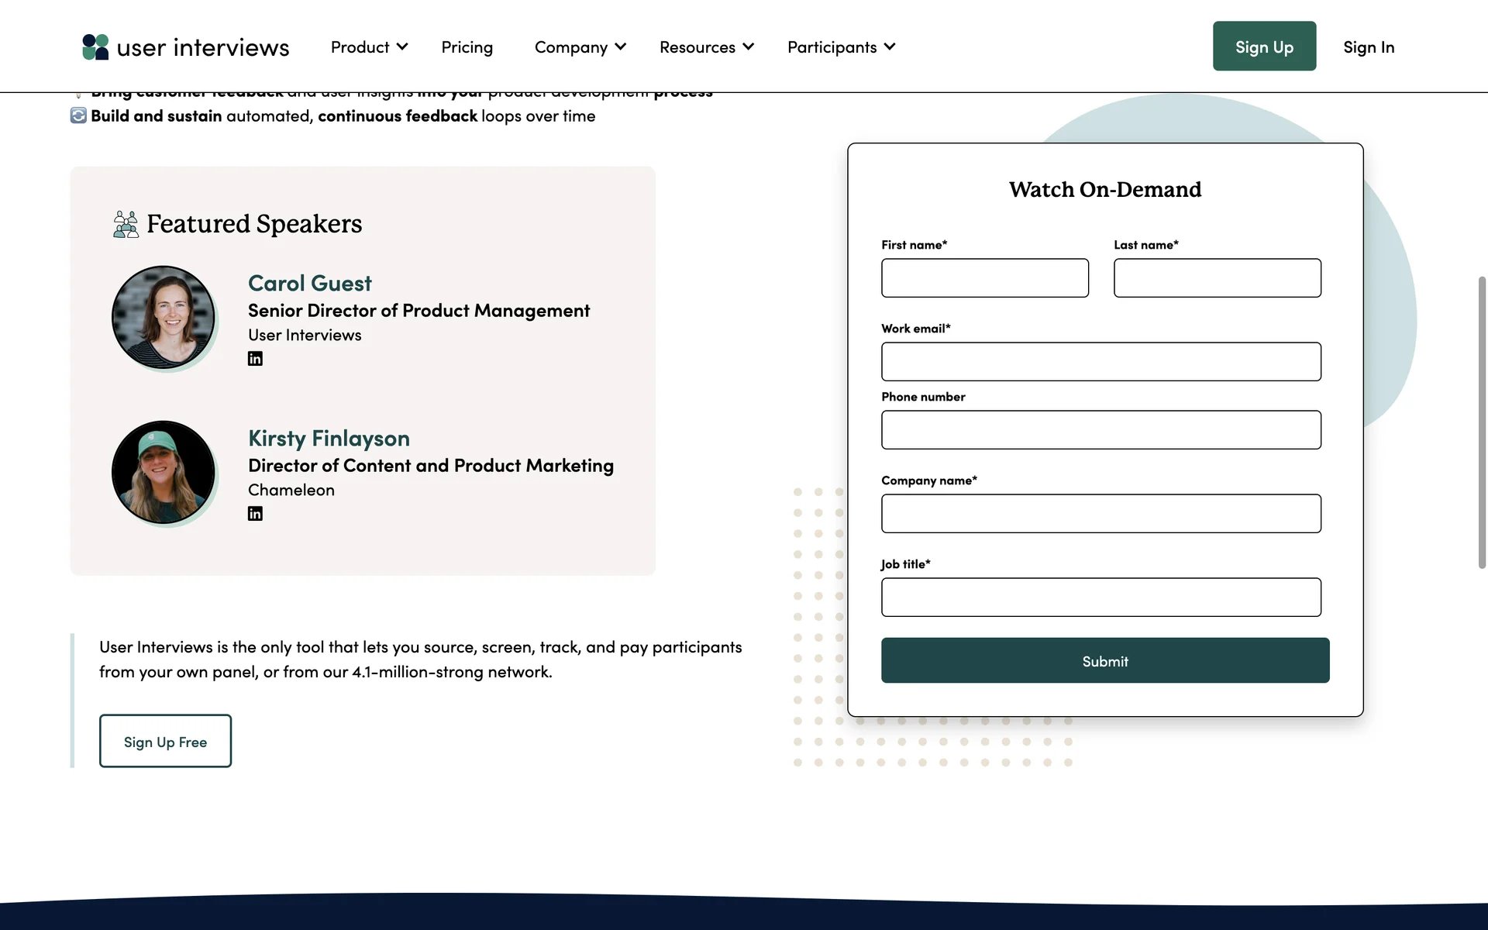Click the Sign Up Free button
Viewport: 1488px width, 930px height.
165,742
